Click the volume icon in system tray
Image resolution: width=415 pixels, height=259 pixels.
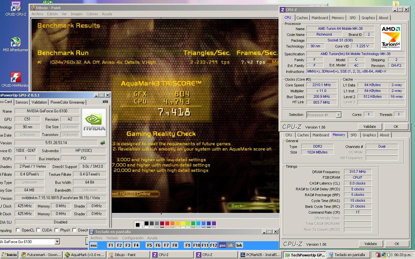390,255
